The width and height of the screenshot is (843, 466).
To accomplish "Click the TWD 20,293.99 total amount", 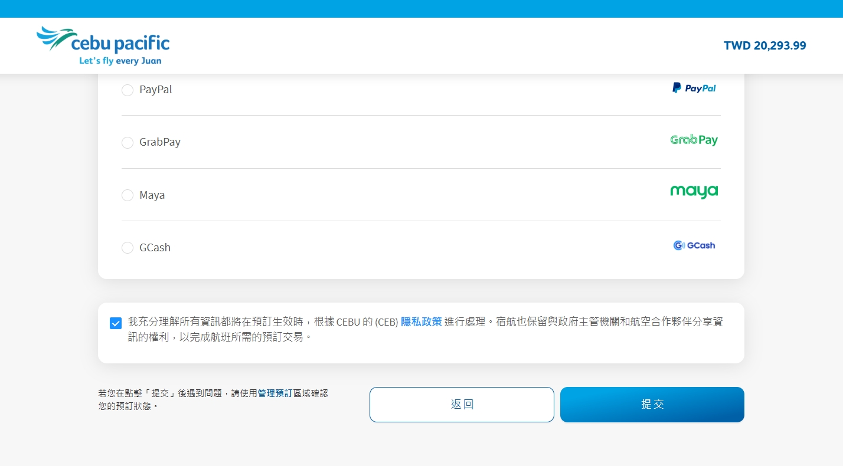I will click(765, 45).
